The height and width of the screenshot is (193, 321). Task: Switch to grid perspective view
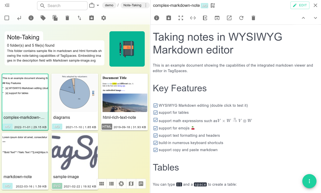click(102, 184)
